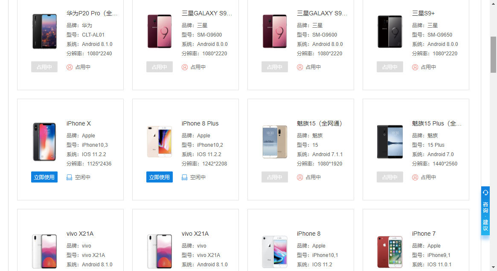Select the 华为P20 Pro phone image
497x271 pixels.
44,31
